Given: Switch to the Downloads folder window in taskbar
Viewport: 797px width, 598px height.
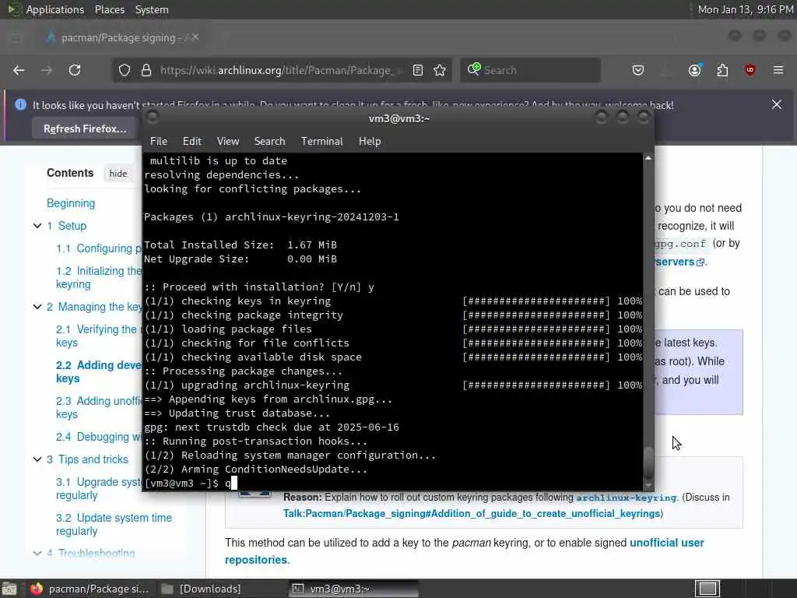Looking at the screenshot, I should (202, 589).
